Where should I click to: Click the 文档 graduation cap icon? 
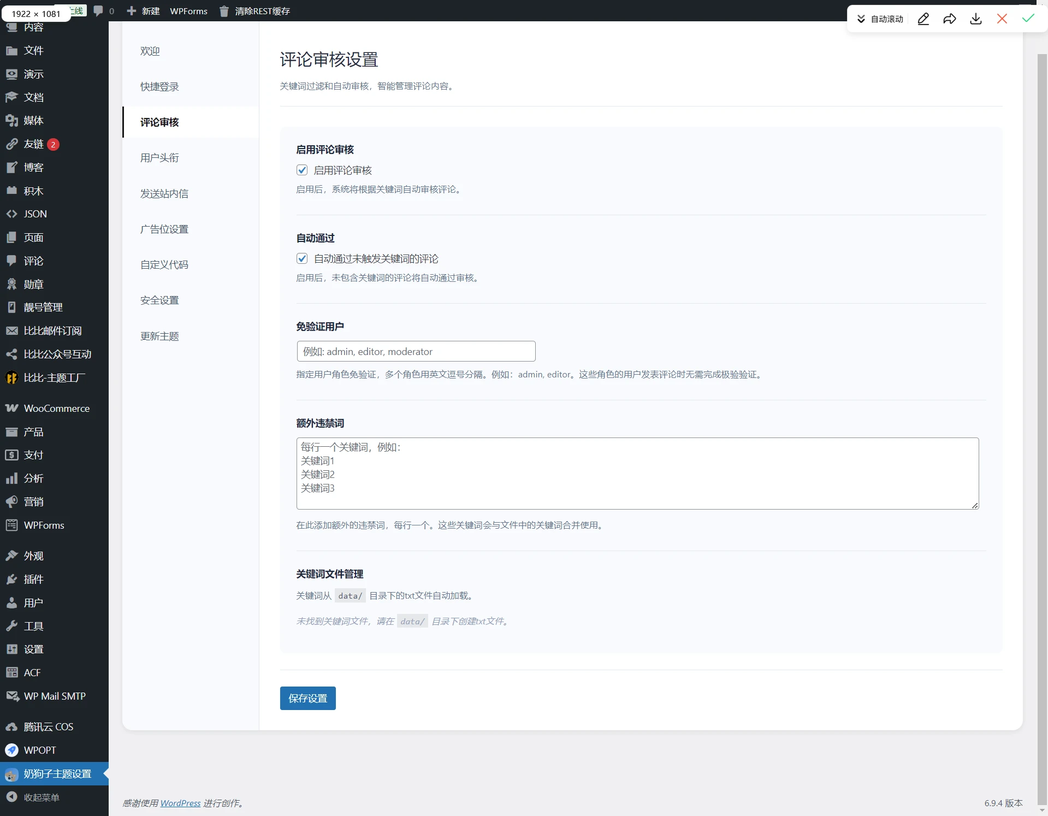point(11,97)
